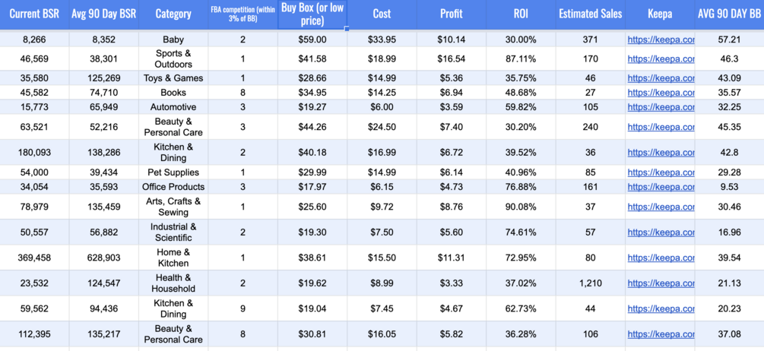Screen dimensions: 764x351
Task: Select the Category column header
Action: click(173, 14)
